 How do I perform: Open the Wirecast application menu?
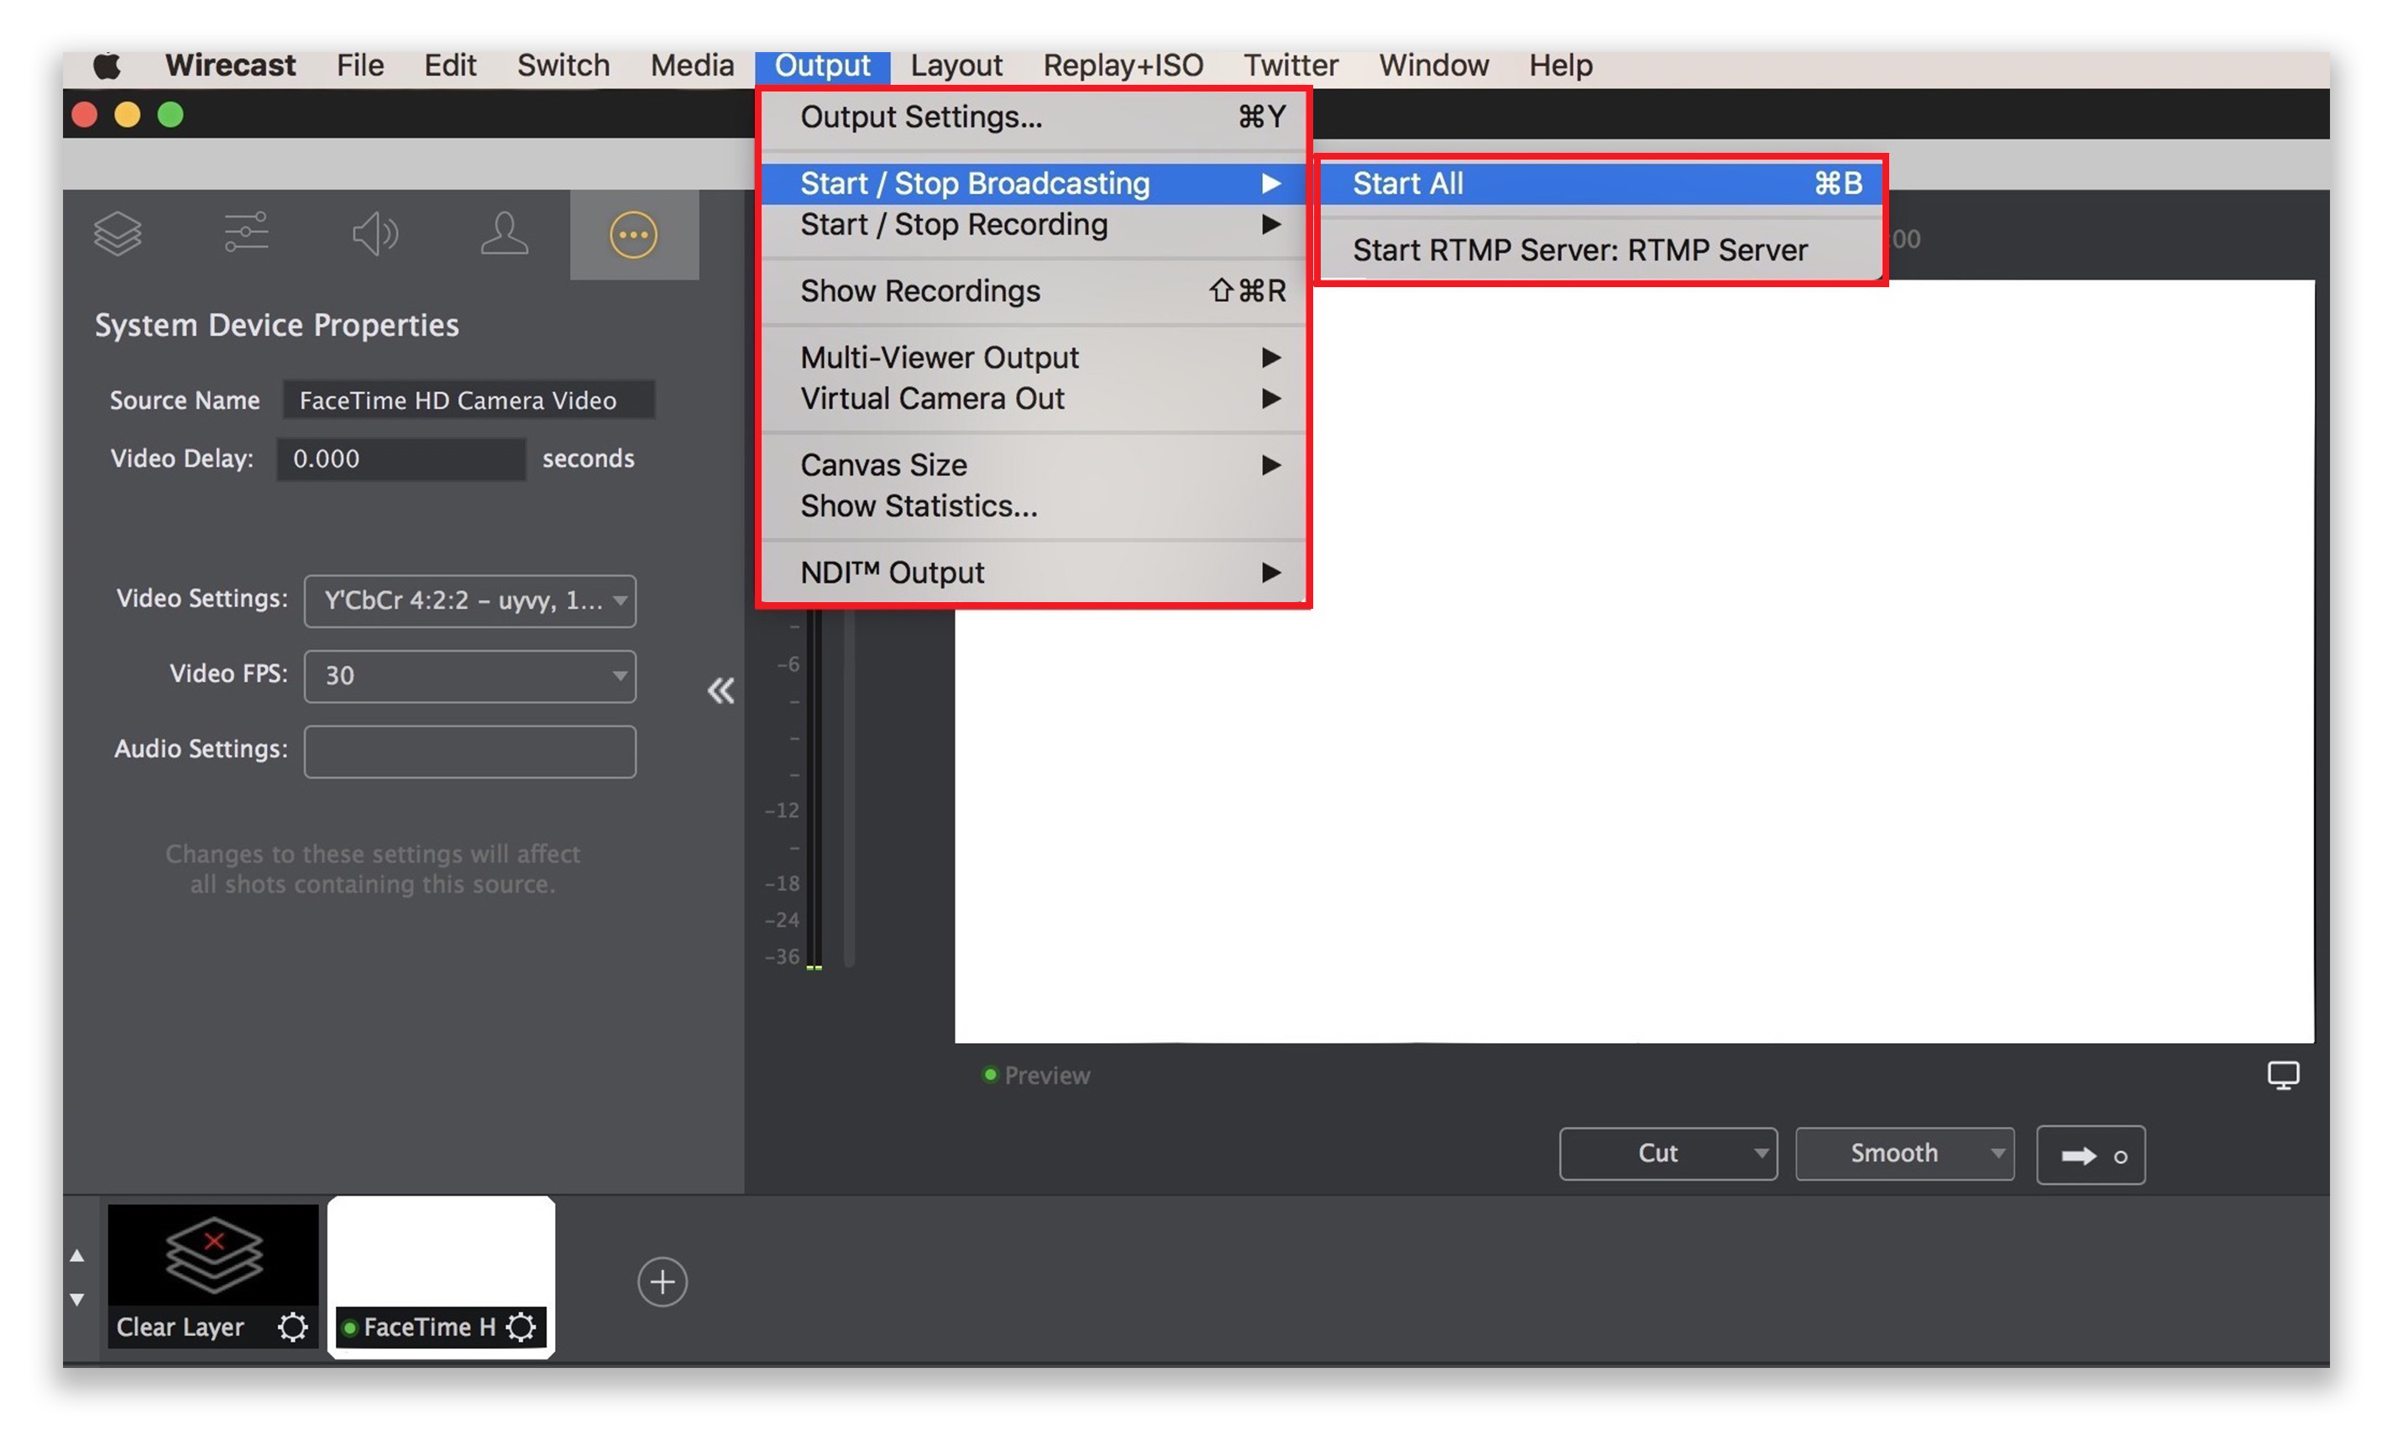coord(230,65)
